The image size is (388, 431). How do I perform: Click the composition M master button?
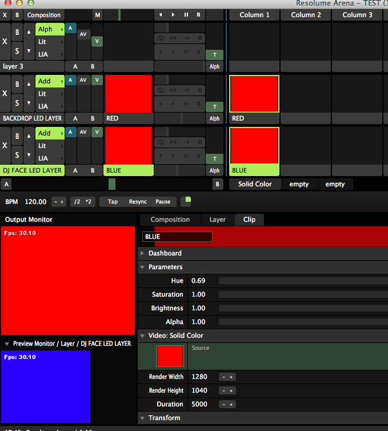[97, 15]
